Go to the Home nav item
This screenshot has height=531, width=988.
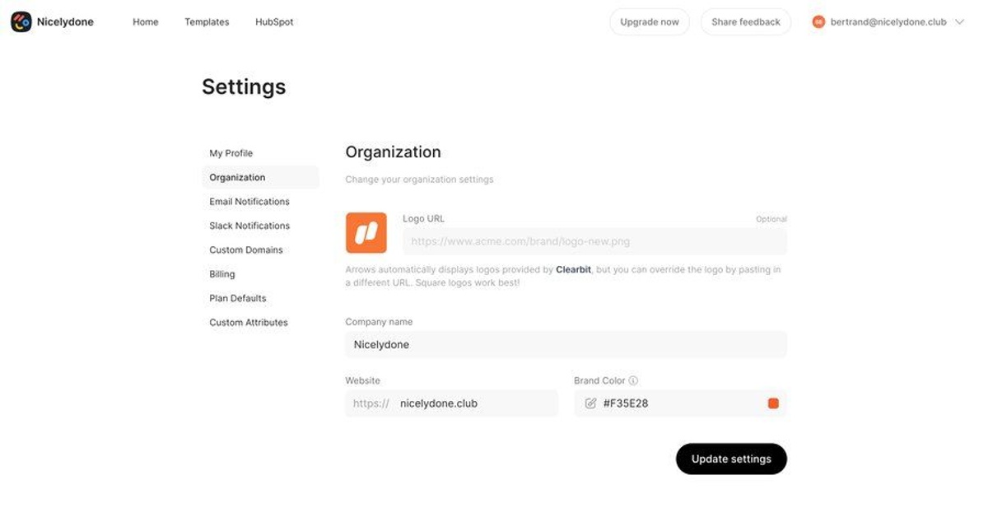tap(146, 22)
